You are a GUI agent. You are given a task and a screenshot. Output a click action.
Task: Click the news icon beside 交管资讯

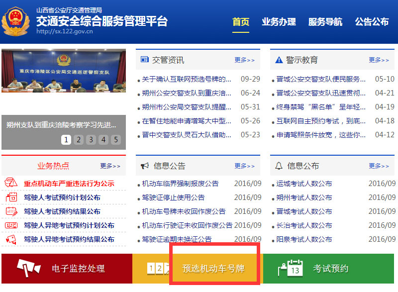coord(144,59)
